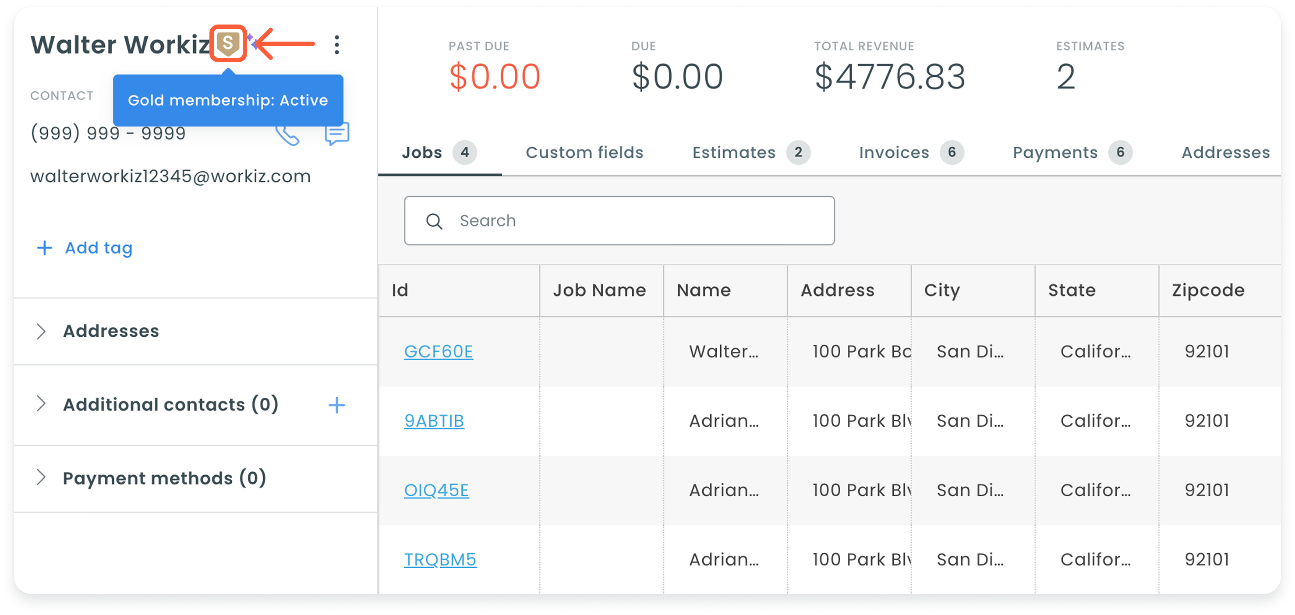Add an additional contact with the plus icon
Screen dimensions: 1295x615
coord(337,405)
